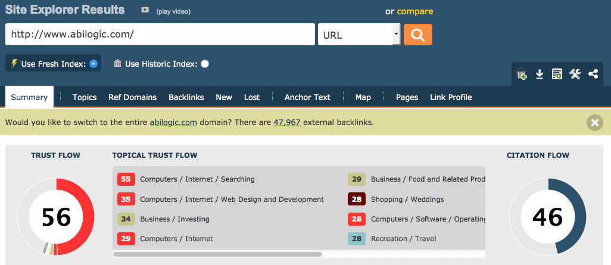Viewport: 611px width, 265px height.
Task: Go to the Link Profile tab
Action: pyautogui.click(x=451, y=97)
